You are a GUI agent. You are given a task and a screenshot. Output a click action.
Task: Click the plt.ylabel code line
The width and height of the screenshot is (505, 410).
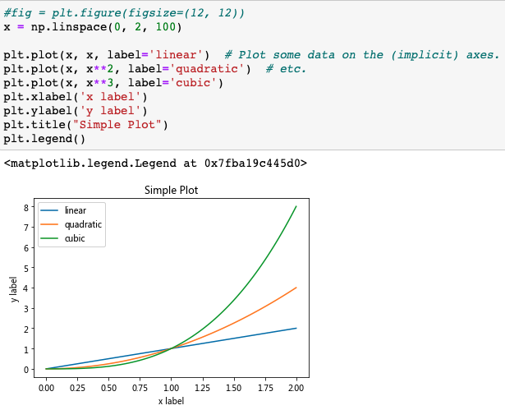[x=76, y=110]
